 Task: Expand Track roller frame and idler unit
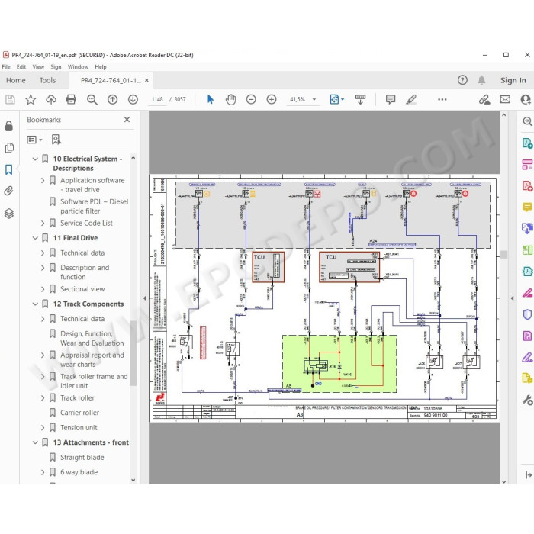(x=43, y=376)
